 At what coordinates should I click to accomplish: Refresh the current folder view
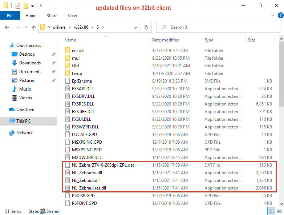146,27
